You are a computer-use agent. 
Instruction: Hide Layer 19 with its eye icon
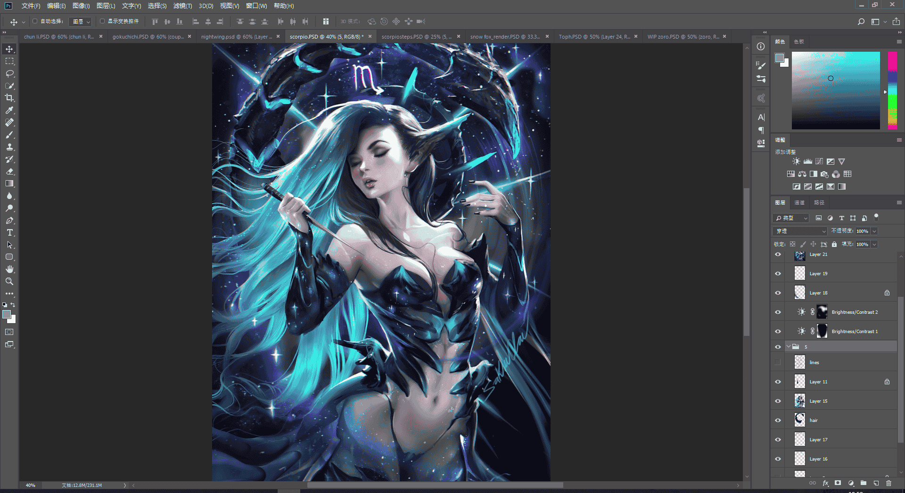click(x=778, y=274)
